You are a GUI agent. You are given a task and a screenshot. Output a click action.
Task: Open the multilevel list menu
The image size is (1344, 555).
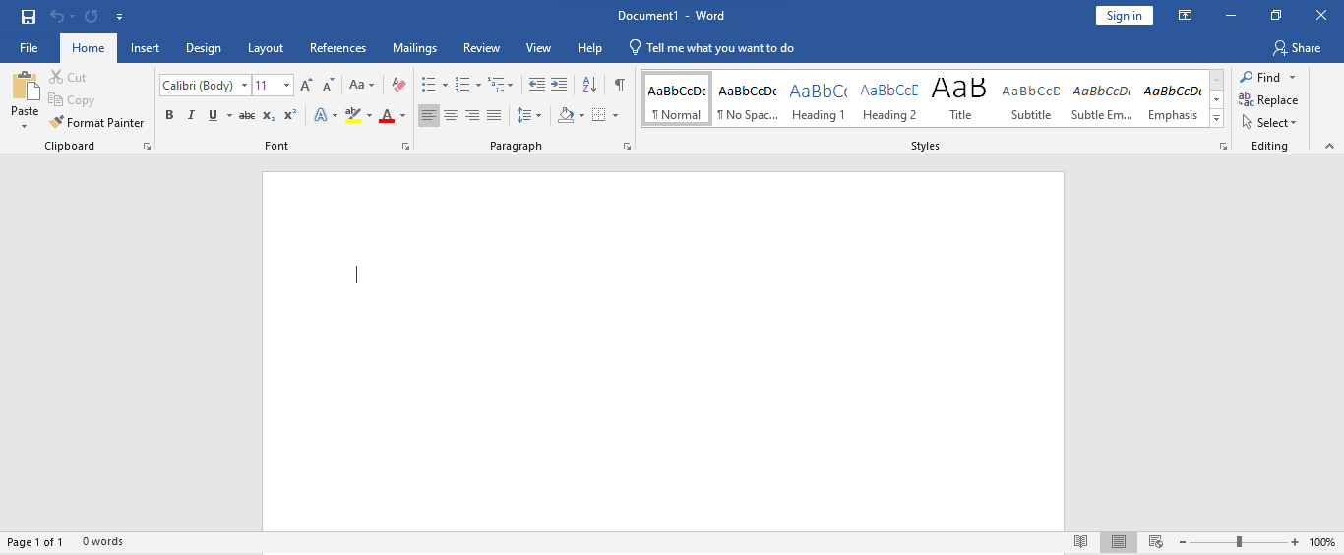coord(500,86)
